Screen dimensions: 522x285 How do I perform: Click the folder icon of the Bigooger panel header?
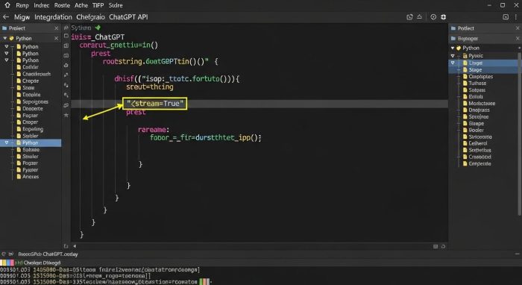point(453,39)
